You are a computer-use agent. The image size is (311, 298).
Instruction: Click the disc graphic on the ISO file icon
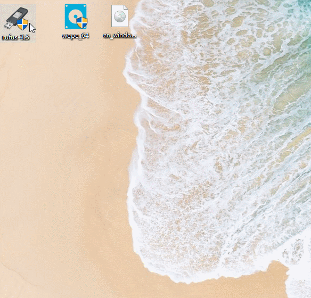tap(120, 16)
